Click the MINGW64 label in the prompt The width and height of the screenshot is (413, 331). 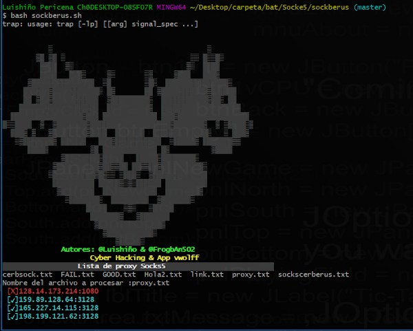pos(171,8)
